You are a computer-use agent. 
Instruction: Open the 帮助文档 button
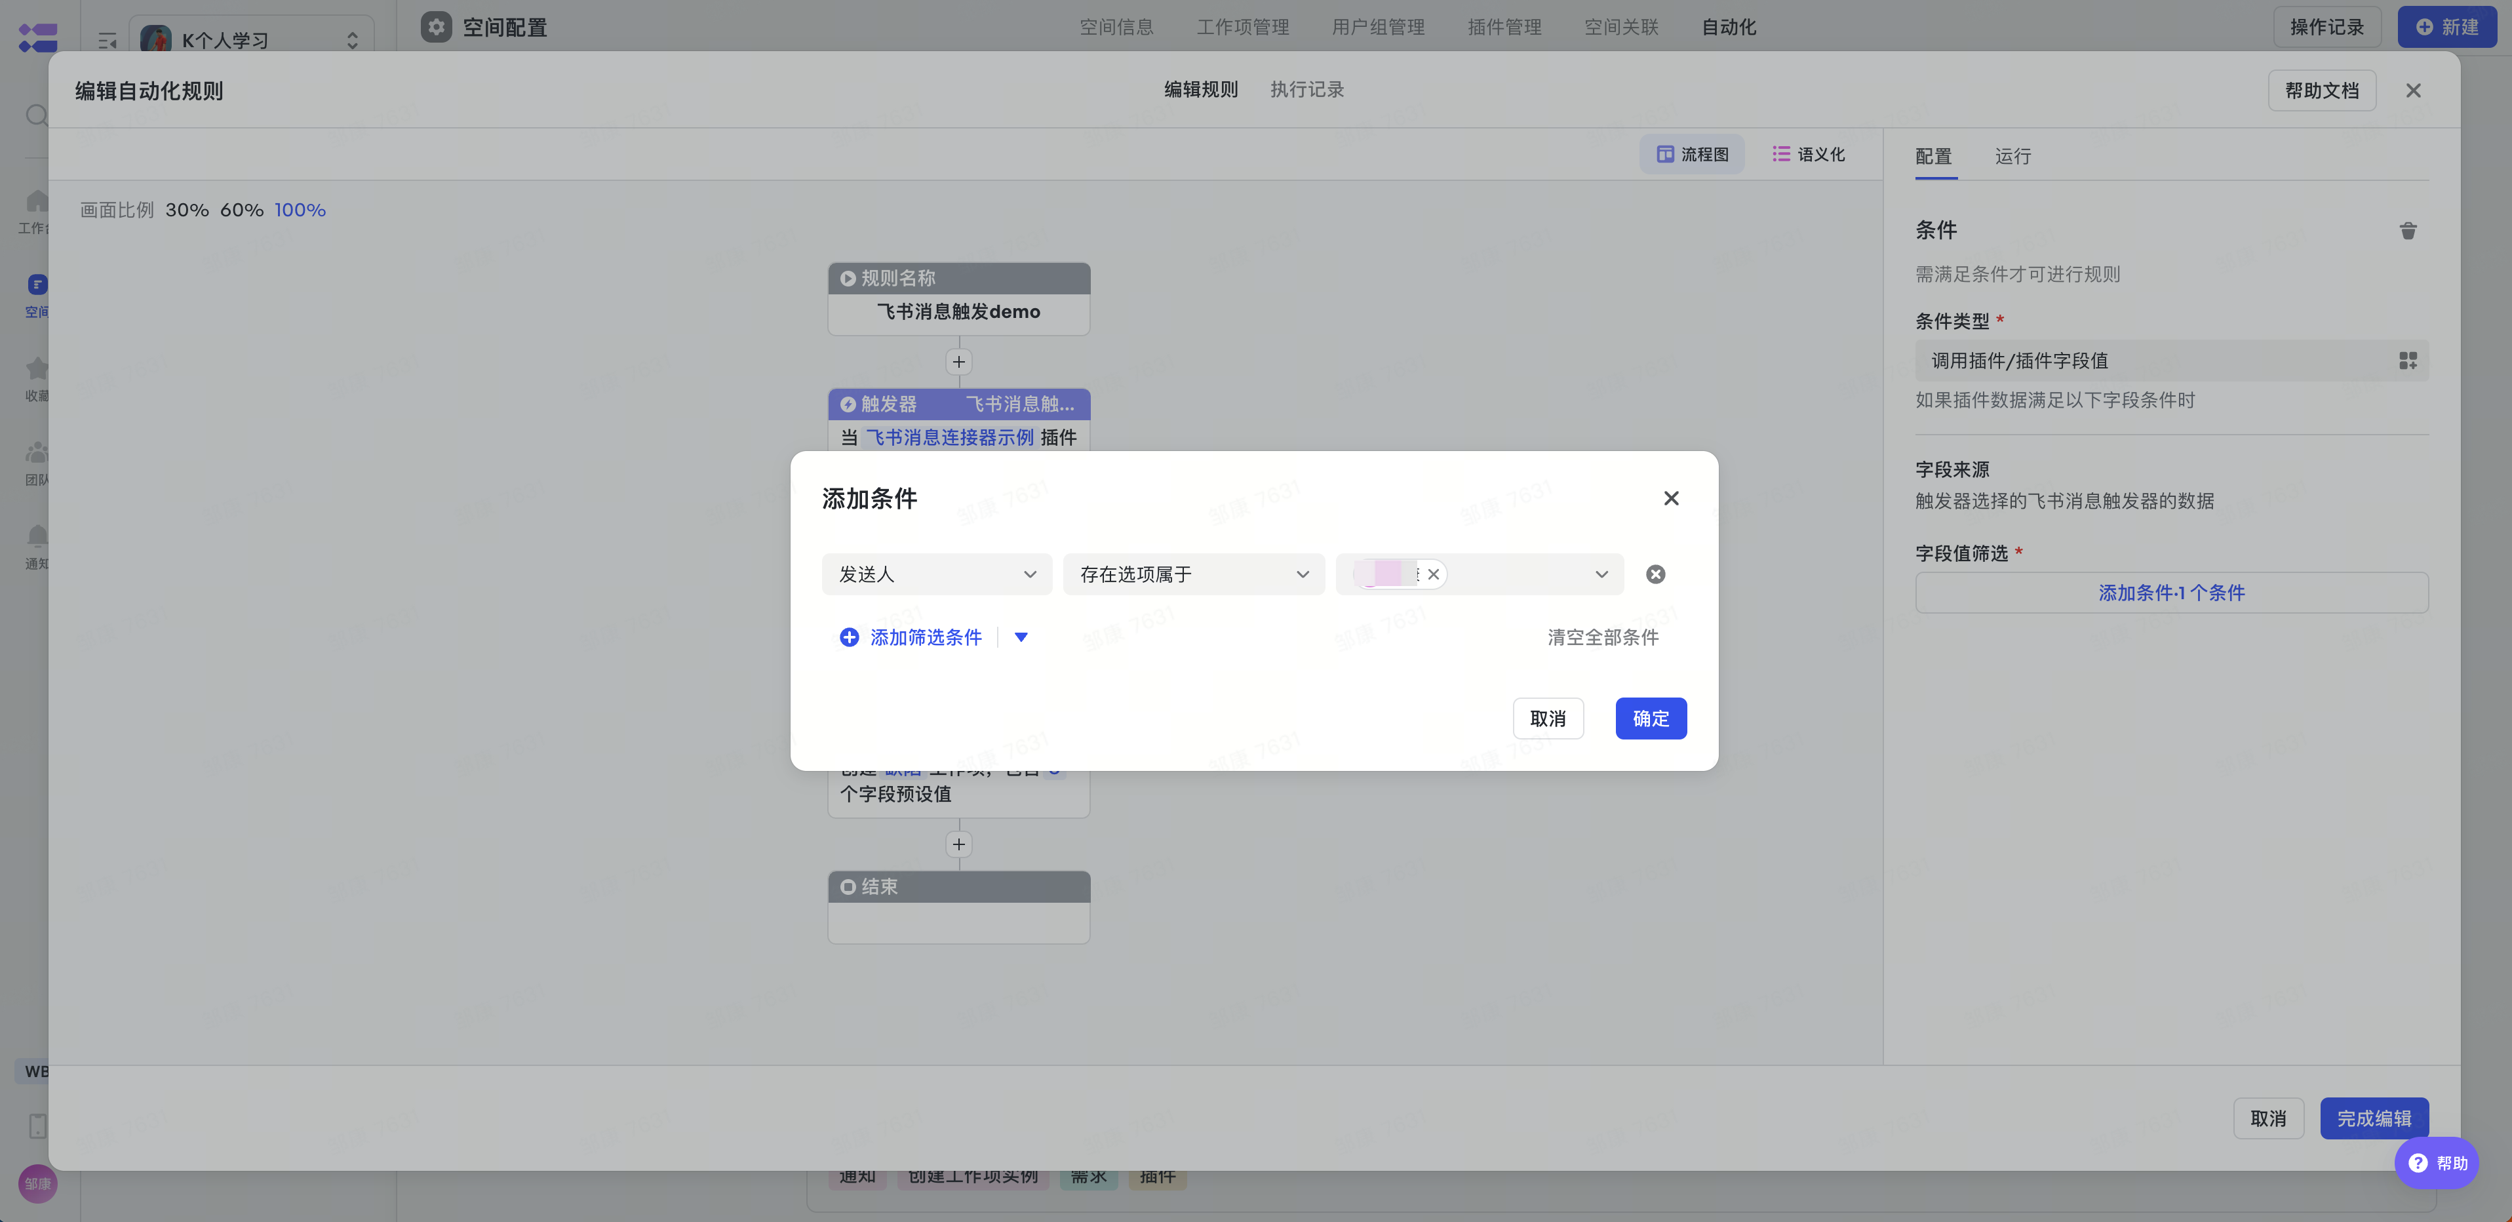coord(2321,90)
